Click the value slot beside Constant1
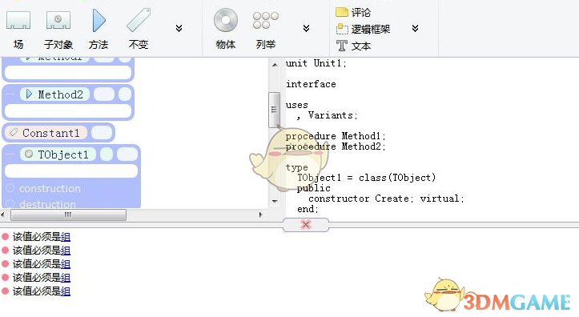 (x=101, y=133)
